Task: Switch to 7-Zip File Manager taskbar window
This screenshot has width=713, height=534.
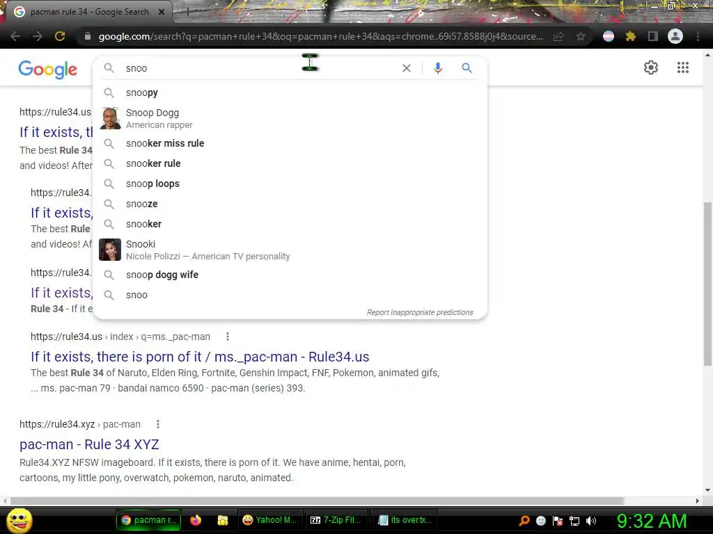Action: [x=336, y=520]
